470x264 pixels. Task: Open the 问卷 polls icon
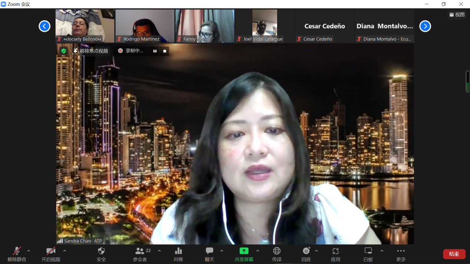178,251
